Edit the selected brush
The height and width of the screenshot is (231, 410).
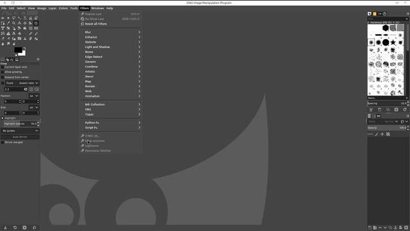(x=372, y=110)
